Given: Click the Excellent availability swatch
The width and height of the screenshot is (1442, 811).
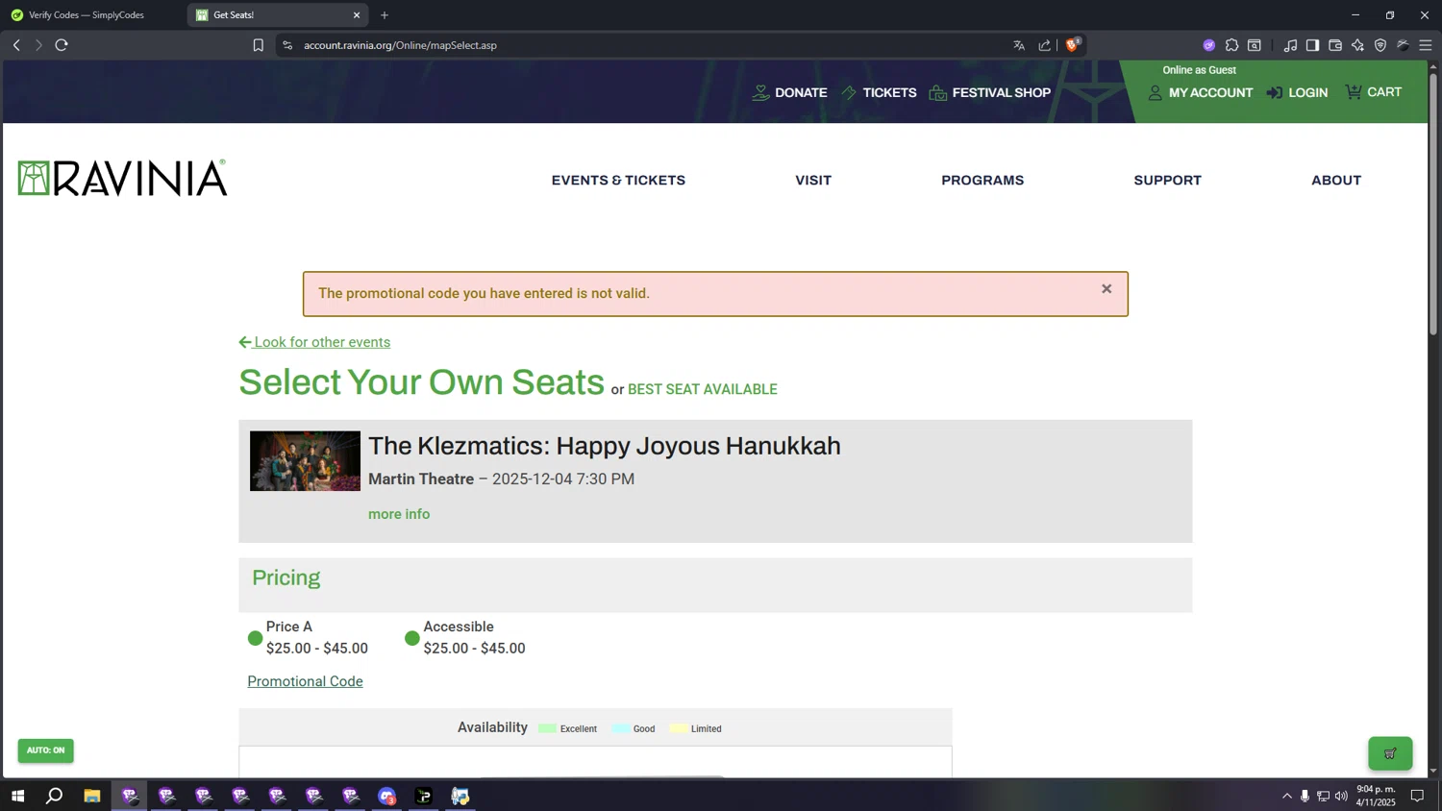Looking at the screenshot, I should pos(547,728).
